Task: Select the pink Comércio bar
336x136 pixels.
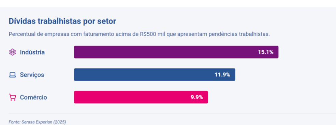Action: coord(130,97)
